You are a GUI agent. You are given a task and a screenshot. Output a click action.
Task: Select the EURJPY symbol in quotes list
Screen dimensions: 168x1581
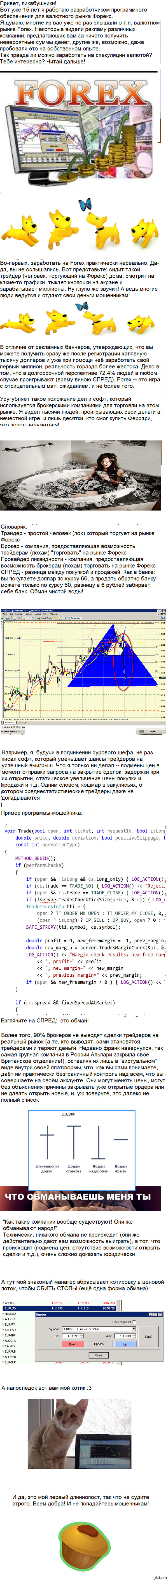(x=10, y=1324)
